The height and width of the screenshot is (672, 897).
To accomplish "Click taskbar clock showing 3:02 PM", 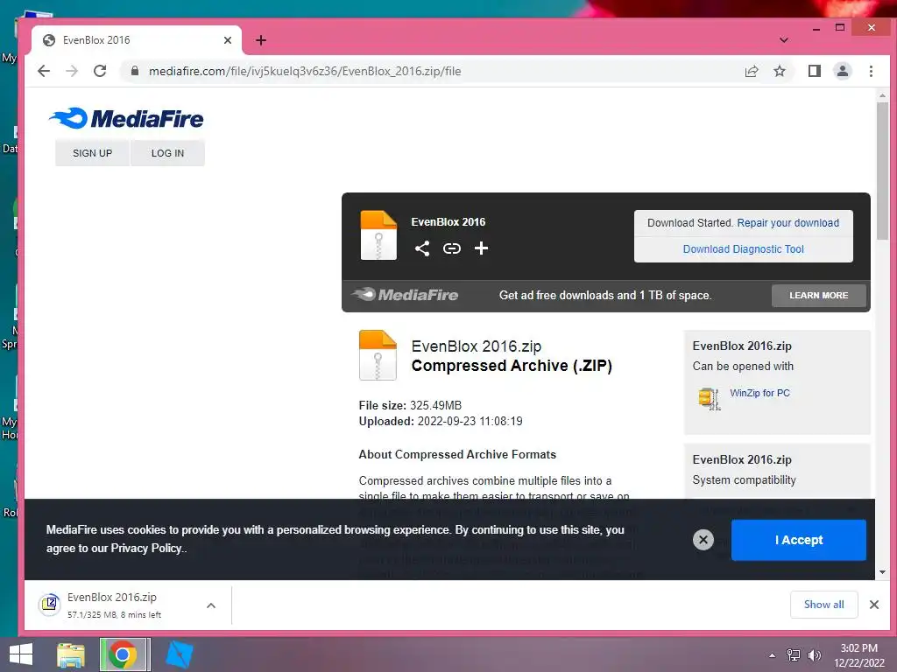I will 858,654.
